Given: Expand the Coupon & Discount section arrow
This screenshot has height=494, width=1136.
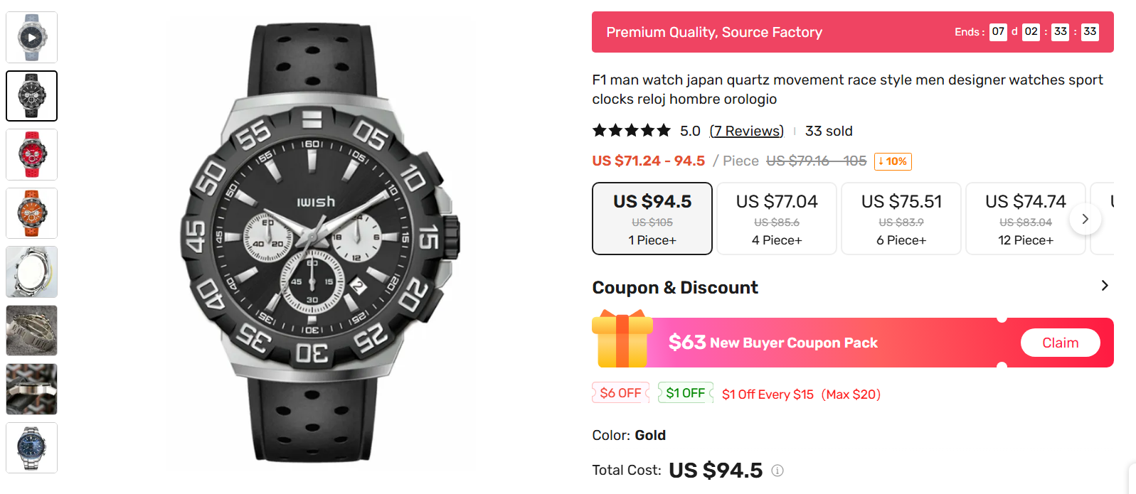Looking at the screenshot, I should [x=1105, y=286].
